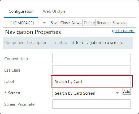The image size is (139, 114).
Task: Click the Delete button
Action: pyautogui.click(x=89, y=23)
